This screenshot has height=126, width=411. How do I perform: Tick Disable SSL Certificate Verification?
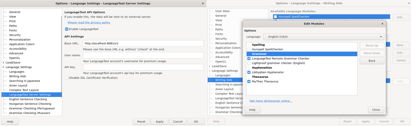(67, 78)
